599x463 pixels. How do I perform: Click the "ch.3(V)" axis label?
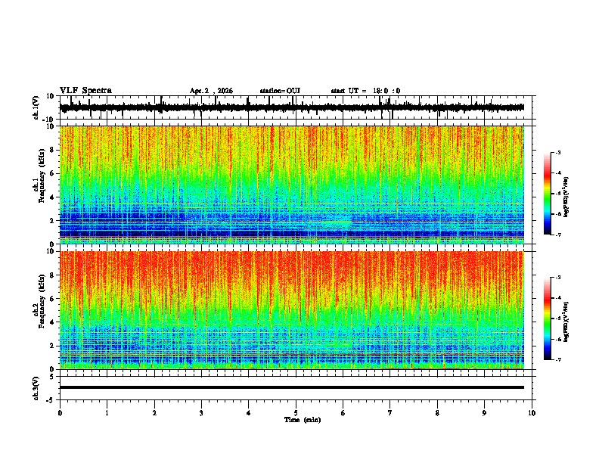point(36,388)
